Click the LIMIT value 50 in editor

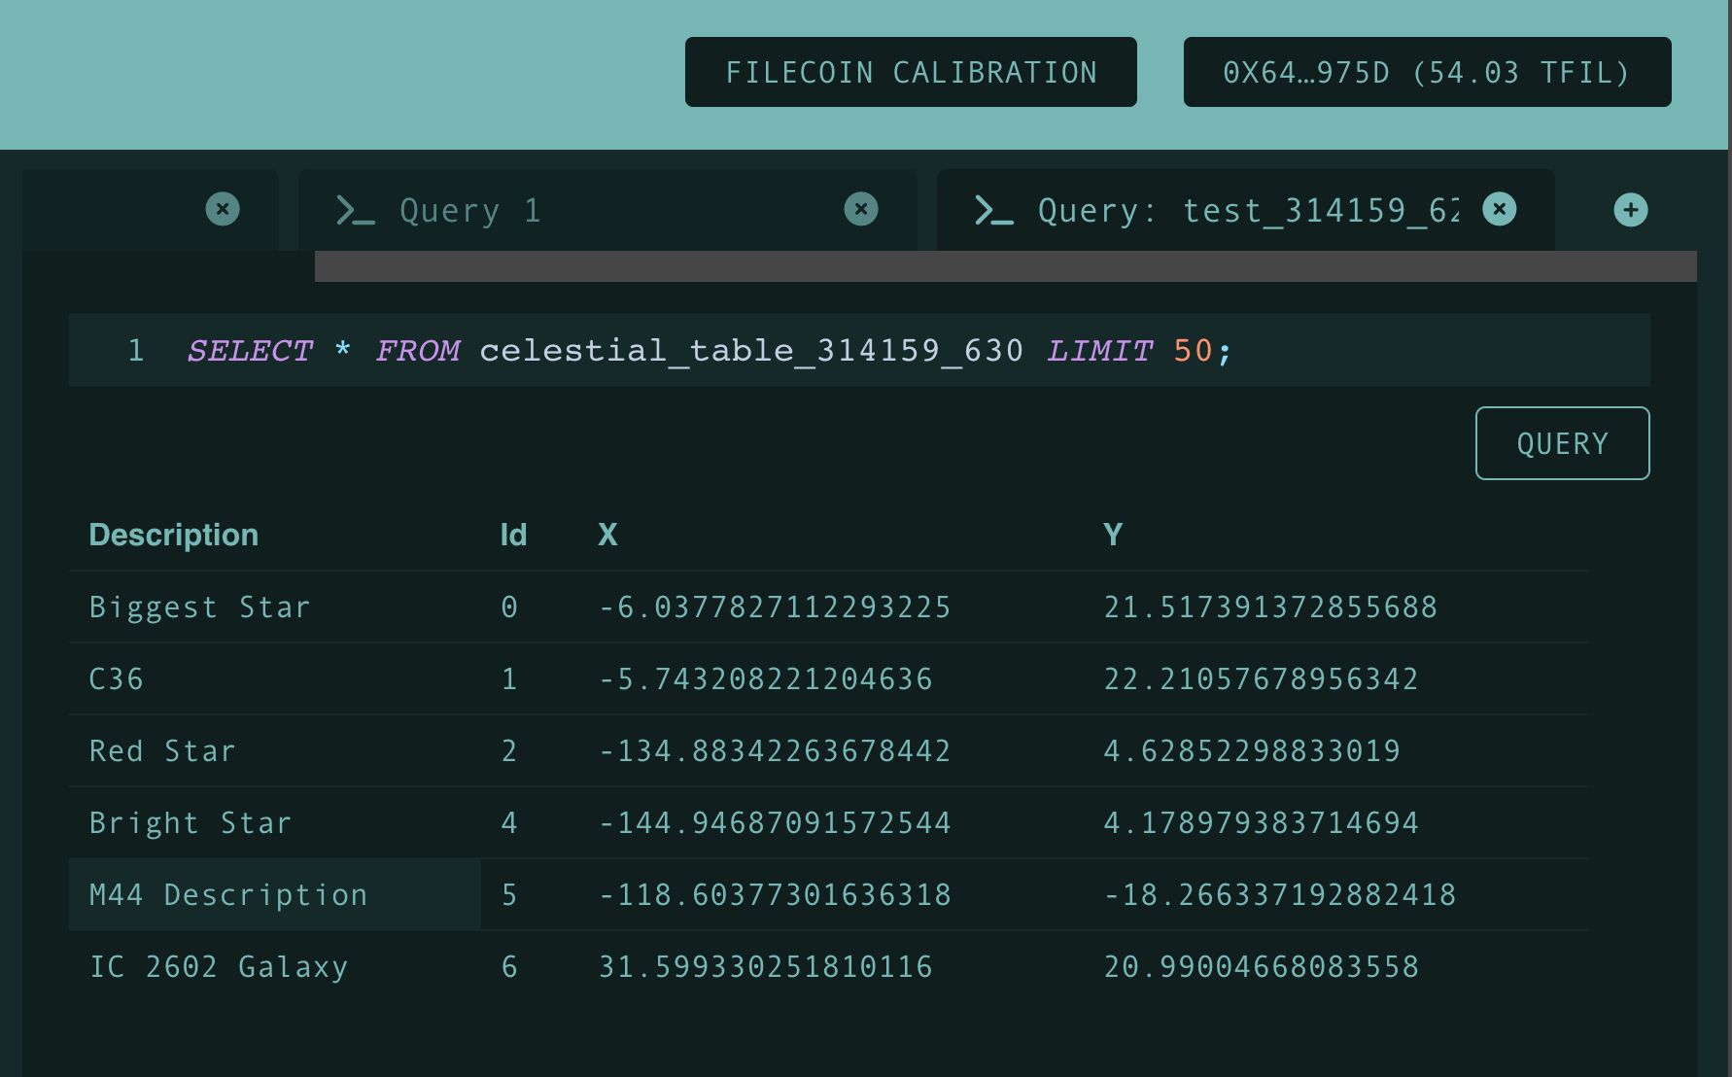click(1194, 350)
